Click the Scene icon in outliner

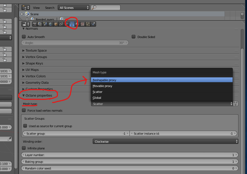(28, 14)
